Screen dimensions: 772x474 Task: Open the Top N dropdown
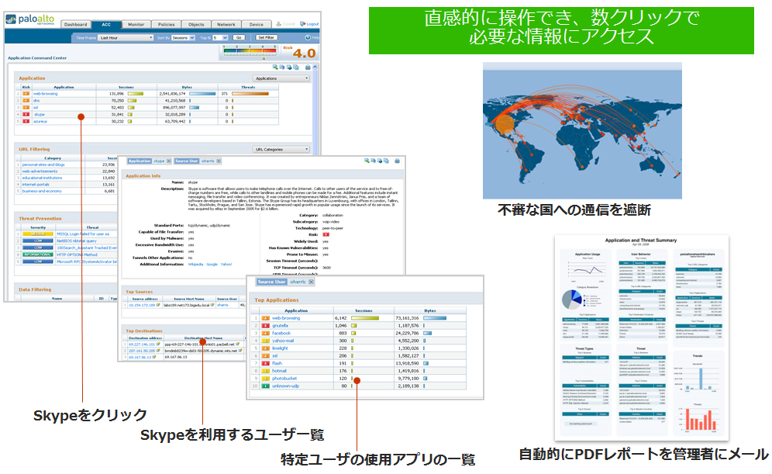[x=220, y=37]
